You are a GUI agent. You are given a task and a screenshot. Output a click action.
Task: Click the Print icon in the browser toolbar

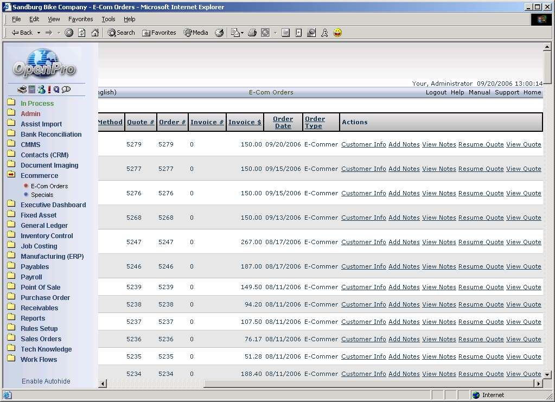point(252,33)
